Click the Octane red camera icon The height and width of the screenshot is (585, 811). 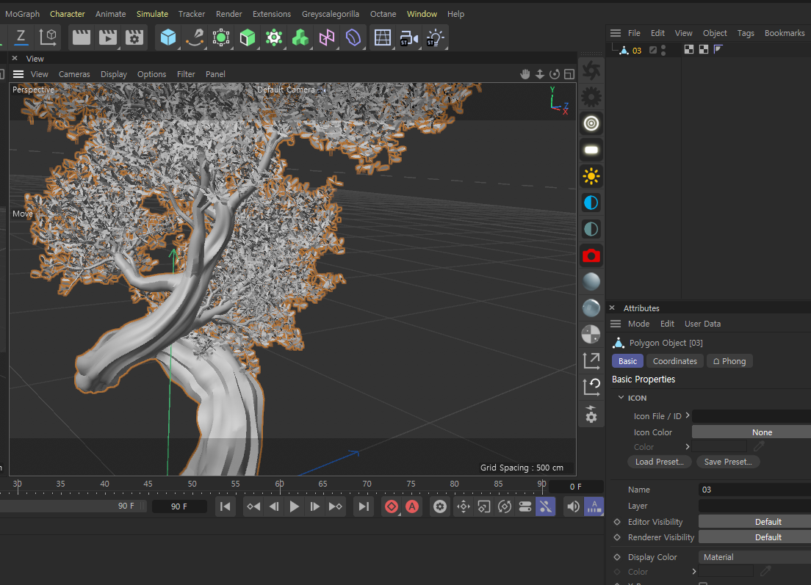pyautogui.click(x=591, y=255)
